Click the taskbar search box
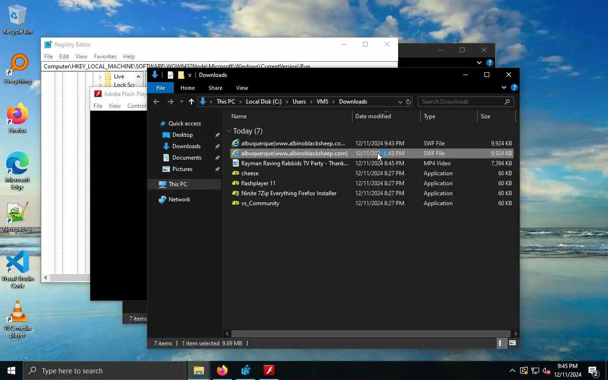608x380 pixels. click(x=104, y=370)
